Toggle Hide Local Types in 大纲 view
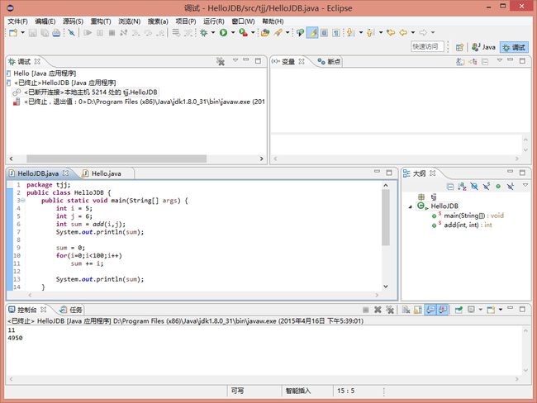 click(x=511, y=187)
